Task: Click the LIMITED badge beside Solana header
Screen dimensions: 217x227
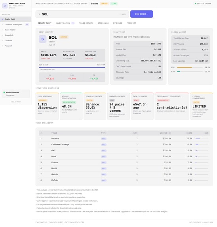Action: tap(104, 4)
